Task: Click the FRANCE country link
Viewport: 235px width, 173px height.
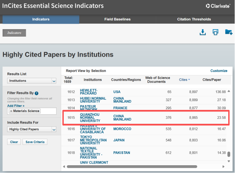Action: tap(120, 108)
